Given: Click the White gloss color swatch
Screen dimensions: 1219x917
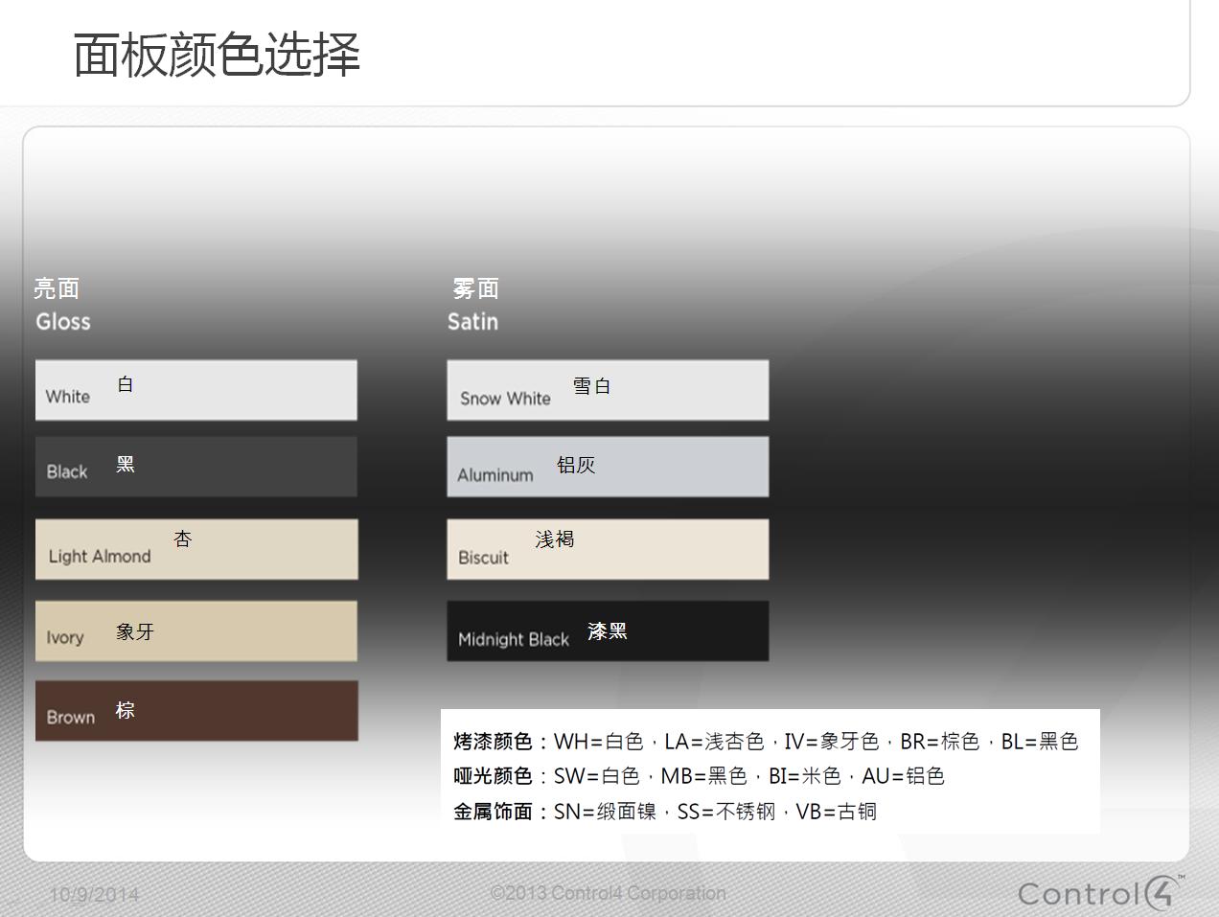Looking at the screenshot, I should [196, 390].
